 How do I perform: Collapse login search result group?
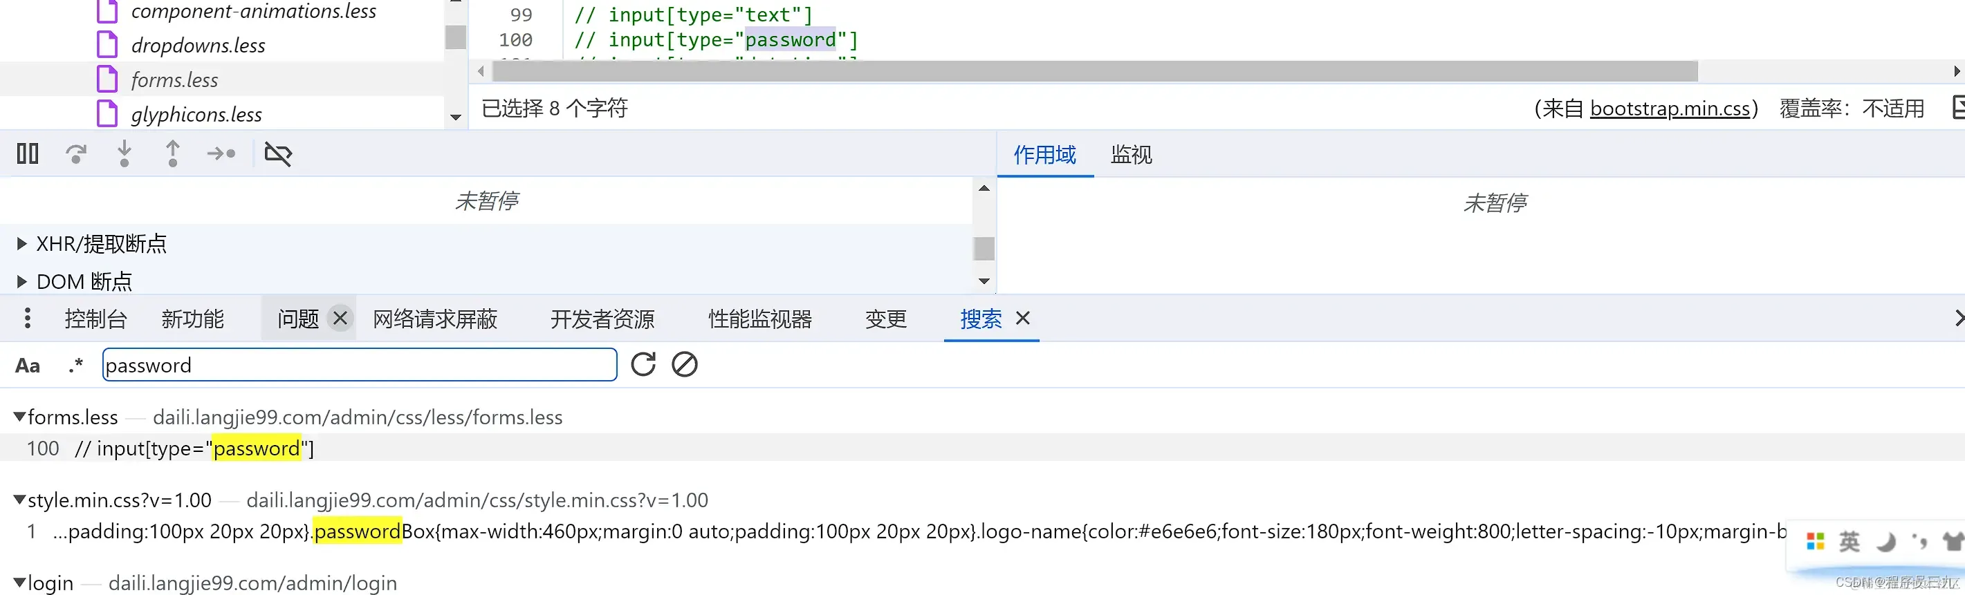[20, 583]
